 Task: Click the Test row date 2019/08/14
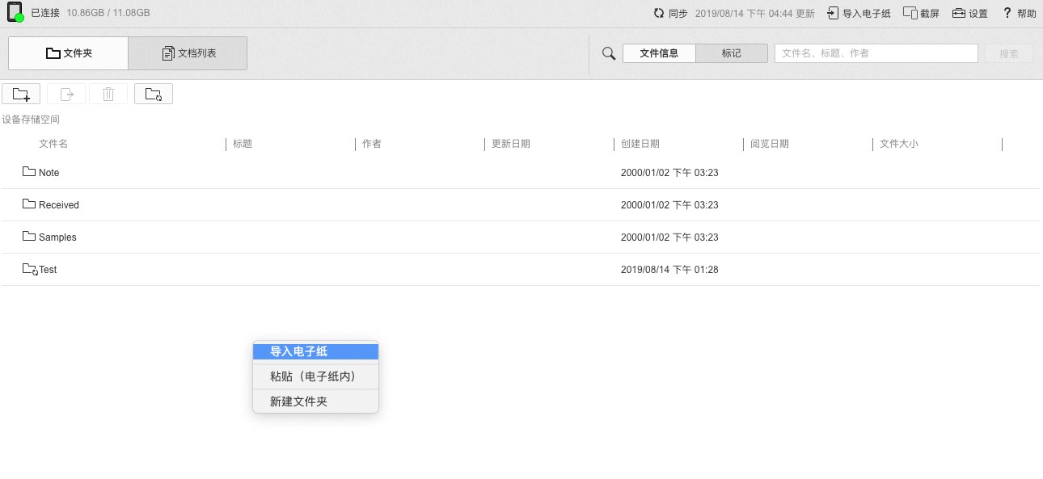coord(669,270)
